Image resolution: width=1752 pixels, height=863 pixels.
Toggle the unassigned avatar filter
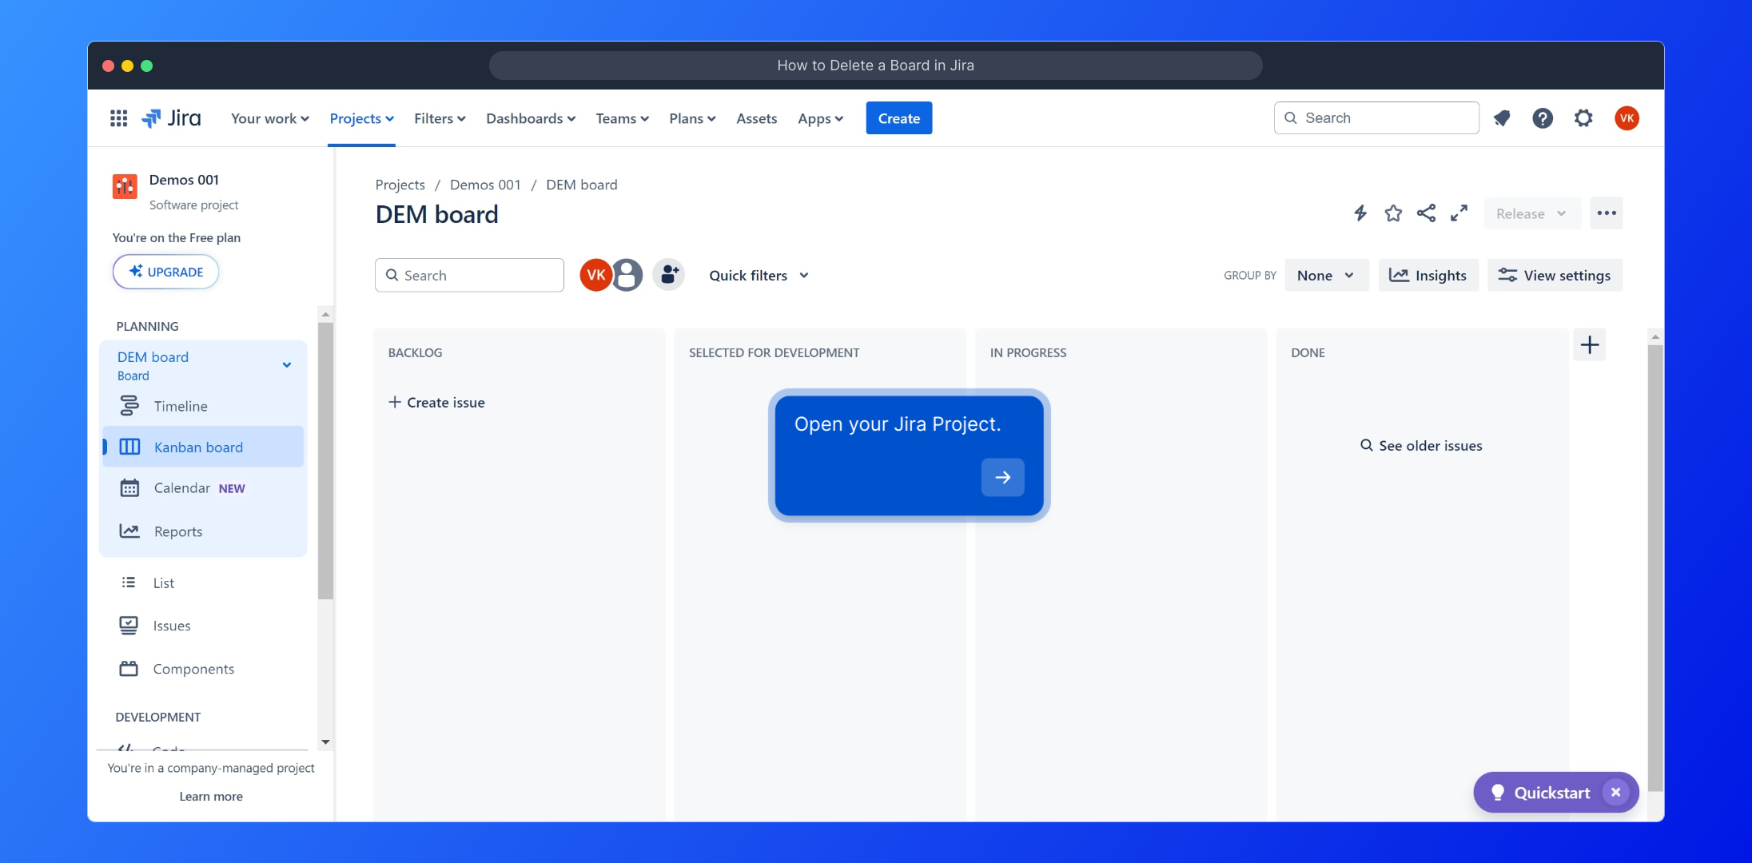(x=628, y=275)
